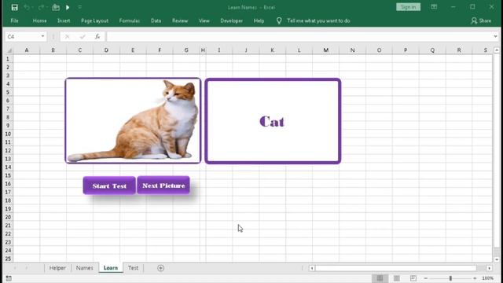The height and width of the screenshot is (283, 503).
Task: Click the Tell me what you want to do box
Action: pos(318,20)
